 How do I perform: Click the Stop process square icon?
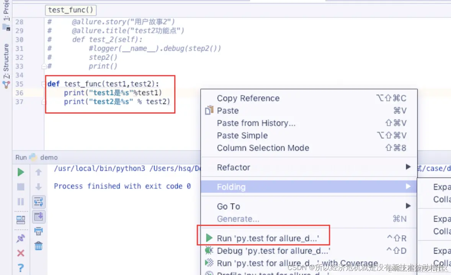pos(20,187)
